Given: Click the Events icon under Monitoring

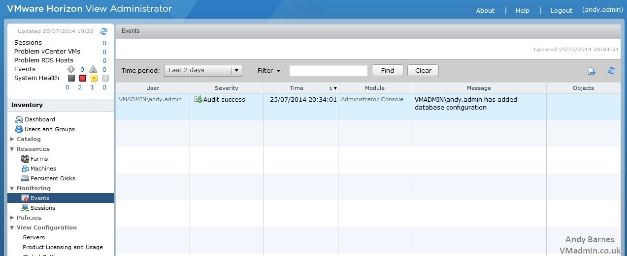Looking at the screenshot, I should pyautogui.click(x=25, y=198).
